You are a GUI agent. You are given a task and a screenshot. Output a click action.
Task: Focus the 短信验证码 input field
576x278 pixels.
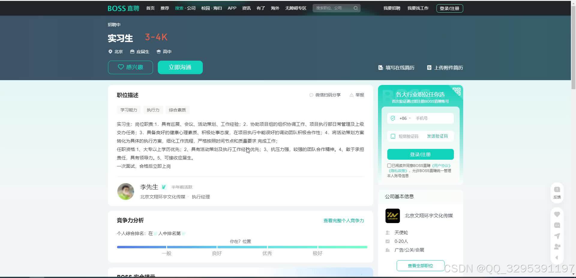point(409,136)
